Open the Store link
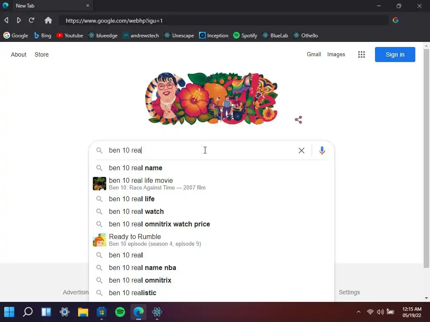The image size is (430, 322). 42,55
